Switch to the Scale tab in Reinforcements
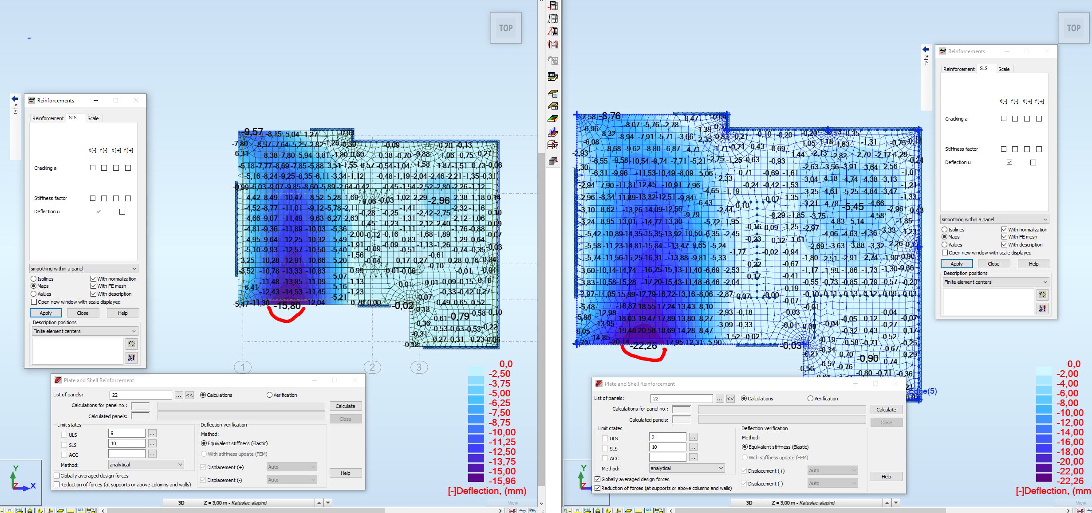Screen dimensions: 1092x513 tap(93, 118)
